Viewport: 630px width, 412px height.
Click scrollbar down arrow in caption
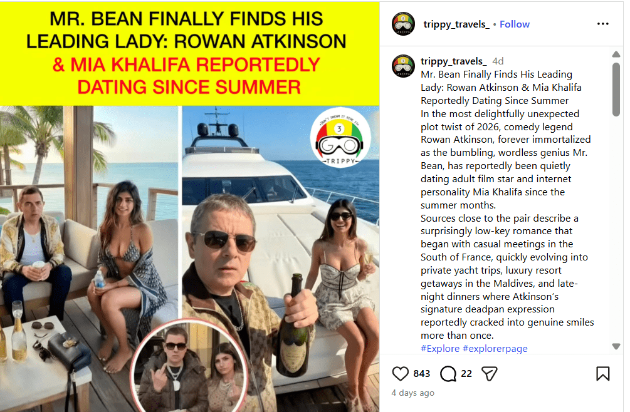[x=616, y=347]
